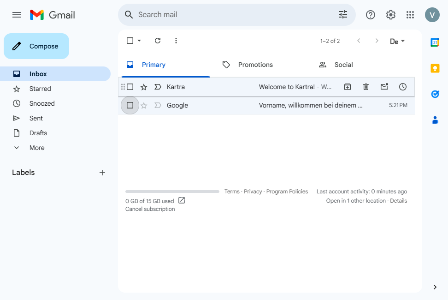Mark the Kartra email as important
The width and height of the screenshot is (448, 300).
click(158, 87)
